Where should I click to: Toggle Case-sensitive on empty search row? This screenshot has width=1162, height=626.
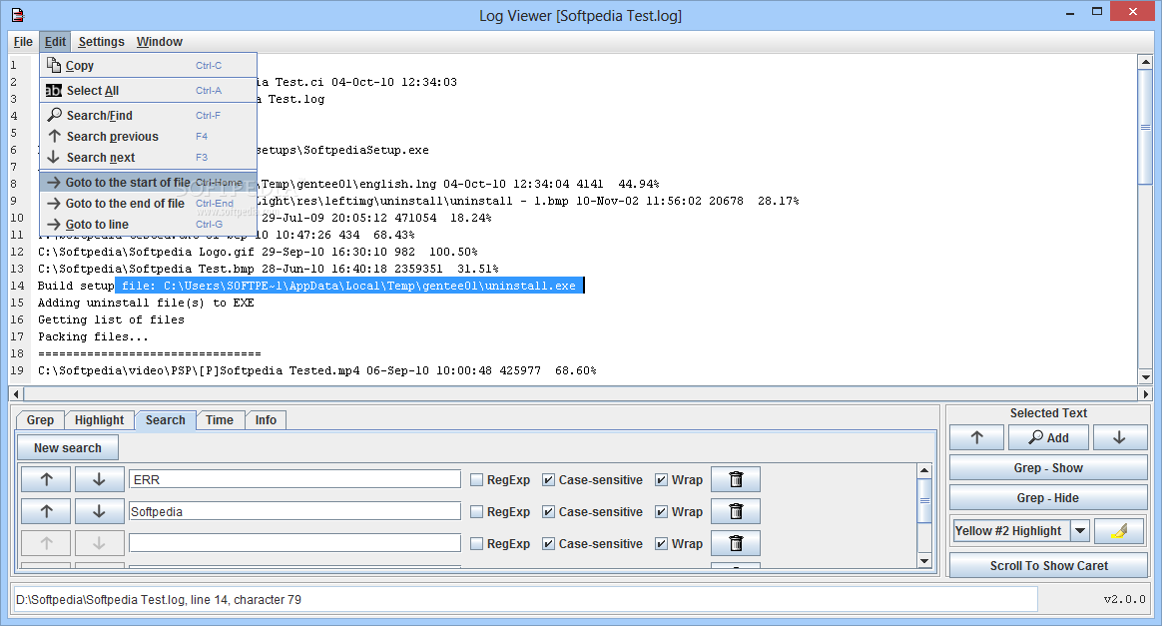(x=548, y=544)
